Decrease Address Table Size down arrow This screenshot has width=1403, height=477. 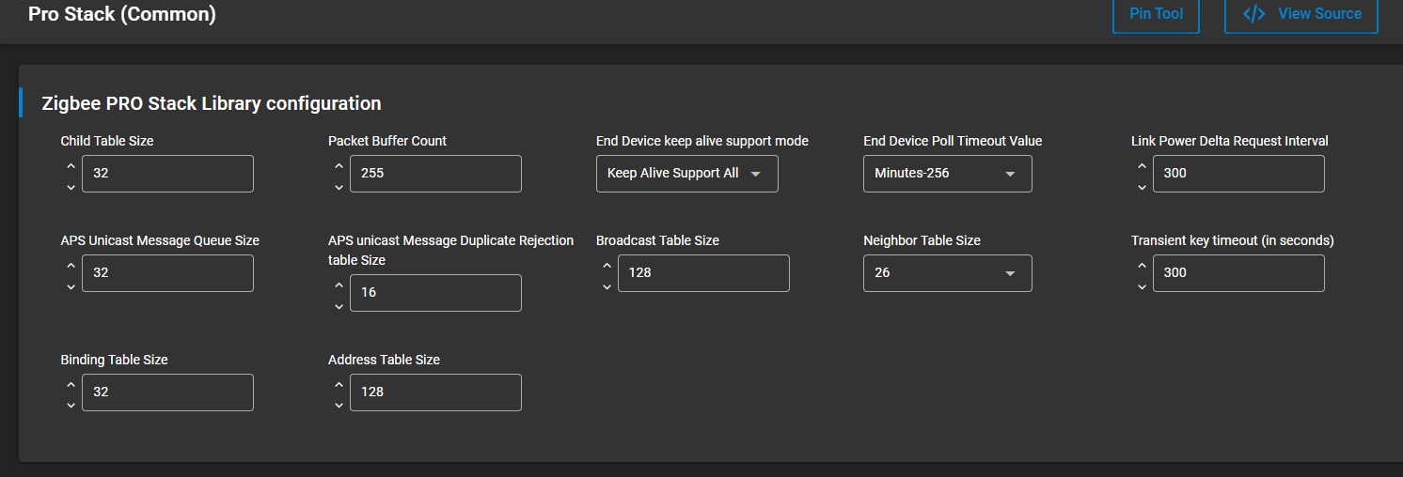[x=339, y=407]
